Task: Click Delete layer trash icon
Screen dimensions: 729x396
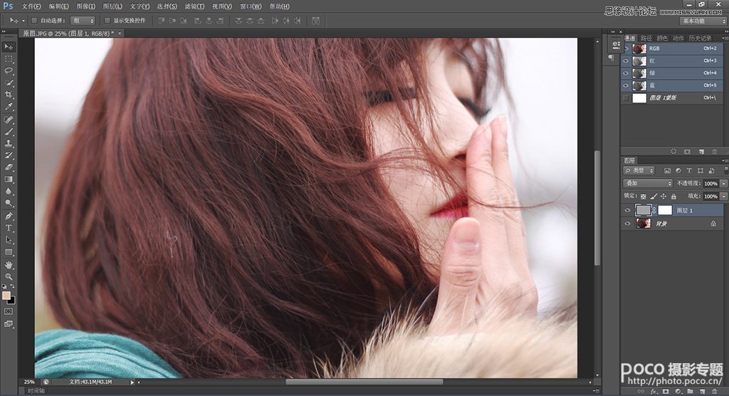Action: [715, 392]
